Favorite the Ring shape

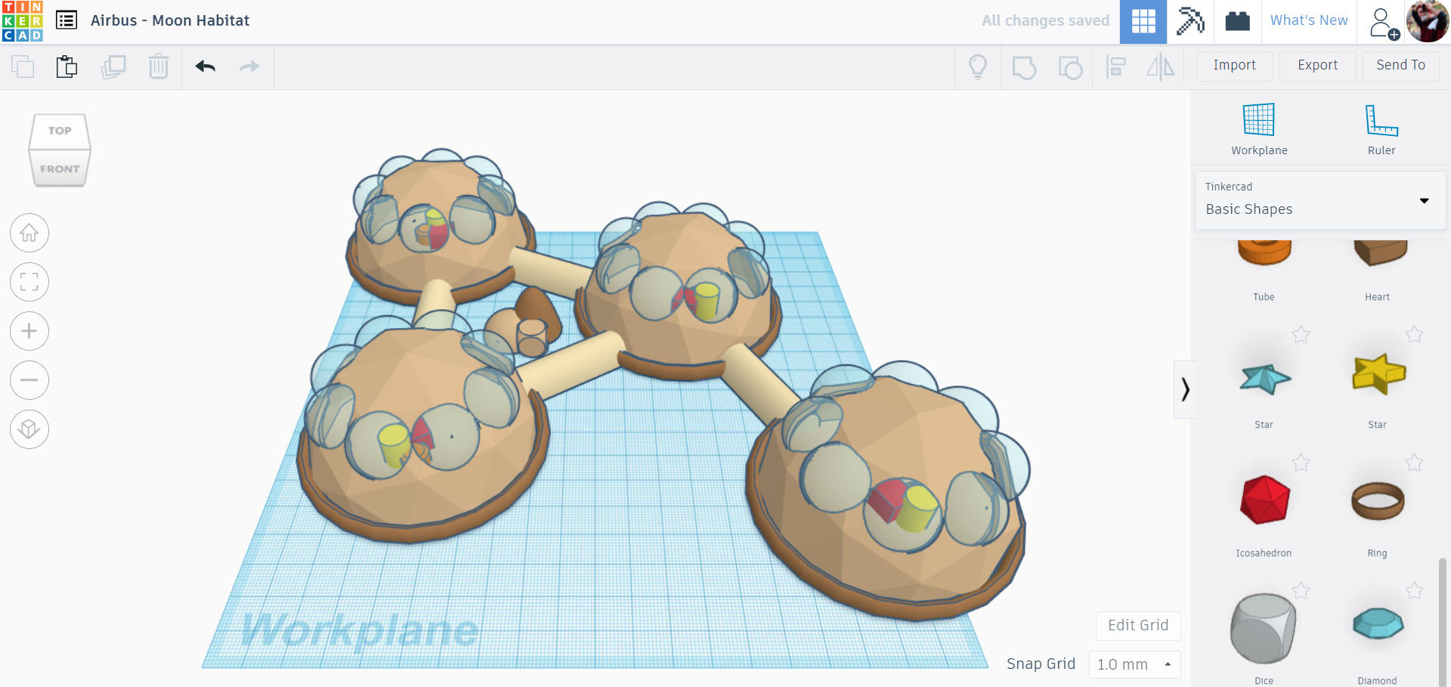(1415, 462)
